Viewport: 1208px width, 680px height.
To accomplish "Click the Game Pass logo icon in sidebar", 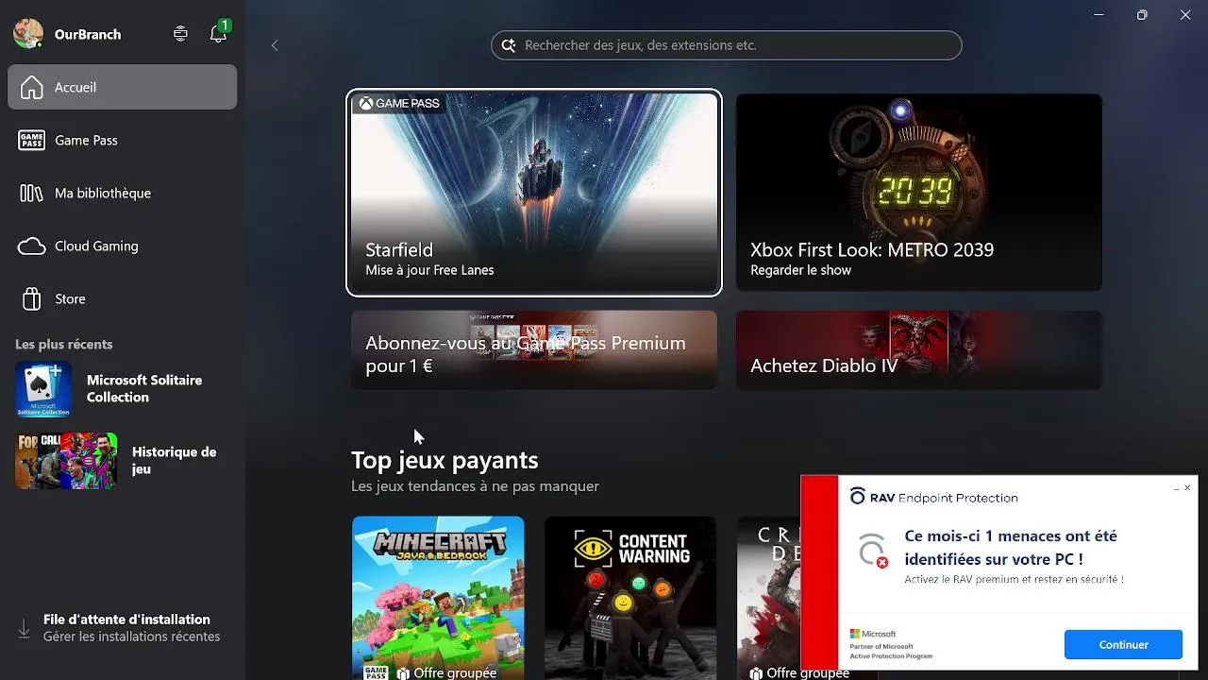I will point(32,140).
